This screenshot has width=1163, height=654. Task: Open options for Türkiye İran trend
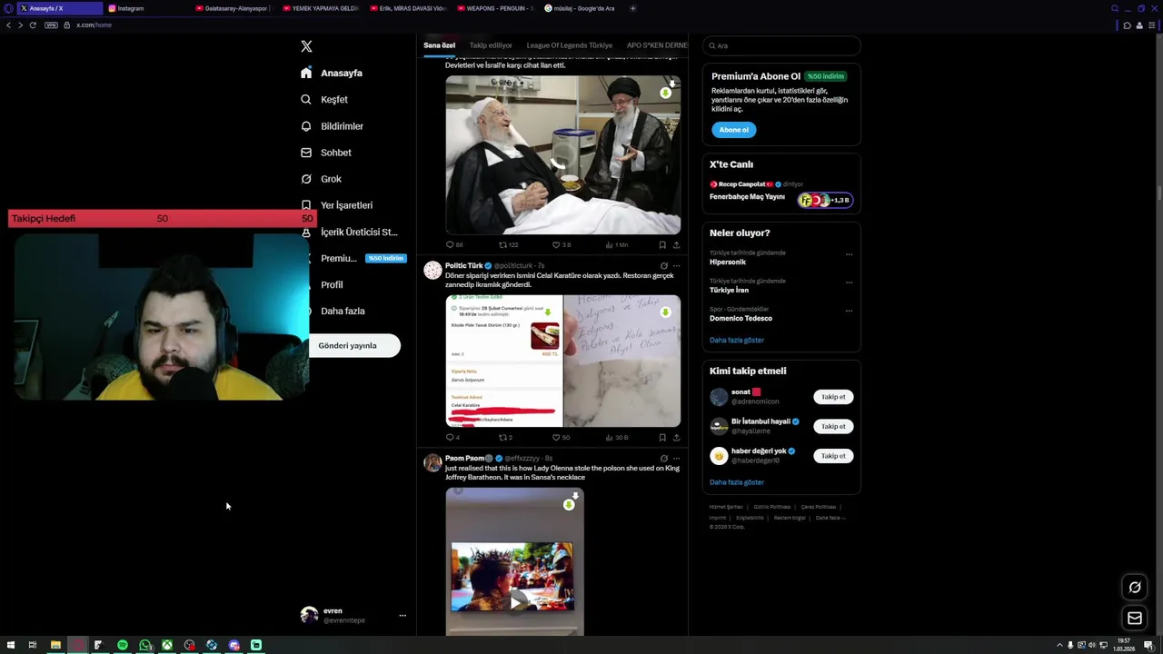pos(849,282)
